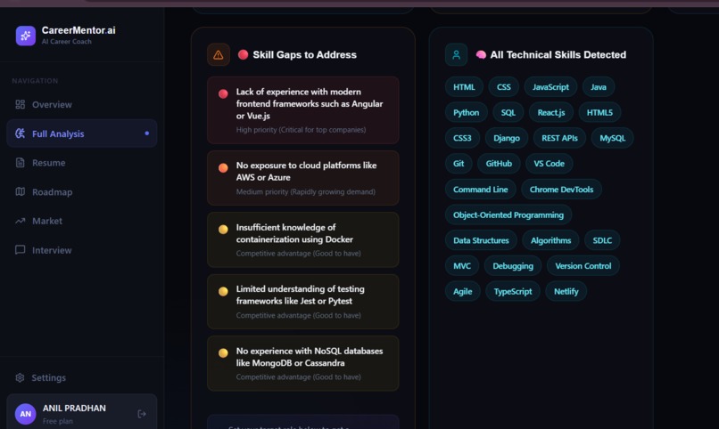The image size is (719, 429).
Task: Click the Object-Oriented Programming skill tag
Action: coord(508,215)
